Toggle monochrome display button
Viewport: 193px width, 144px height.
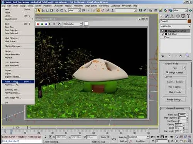pos(54,24)
